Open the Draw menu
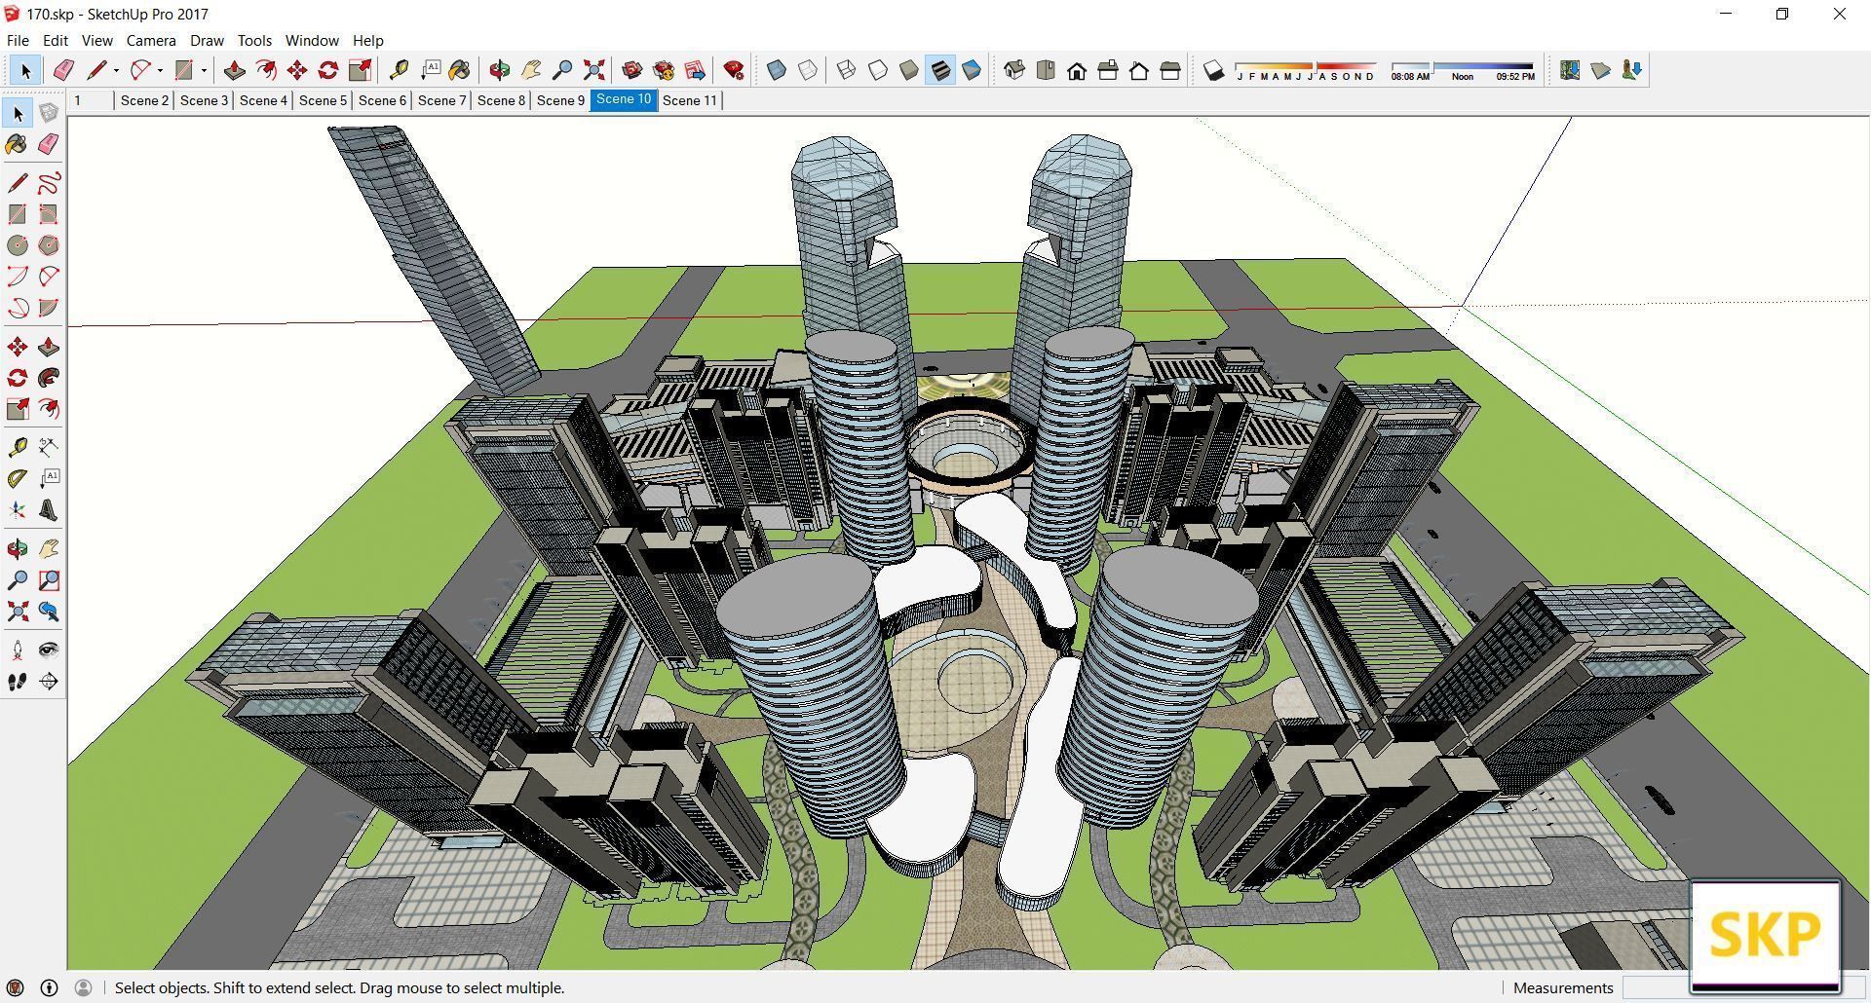1871x1003 pixels. 207,41
